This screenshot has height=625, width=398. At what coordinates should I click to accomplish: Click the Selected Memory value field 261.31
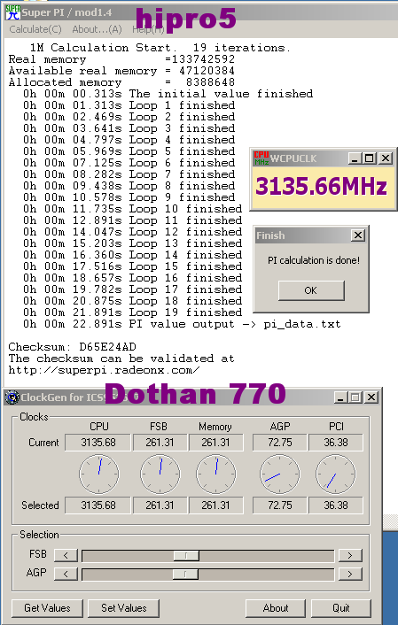click(215, 505)
